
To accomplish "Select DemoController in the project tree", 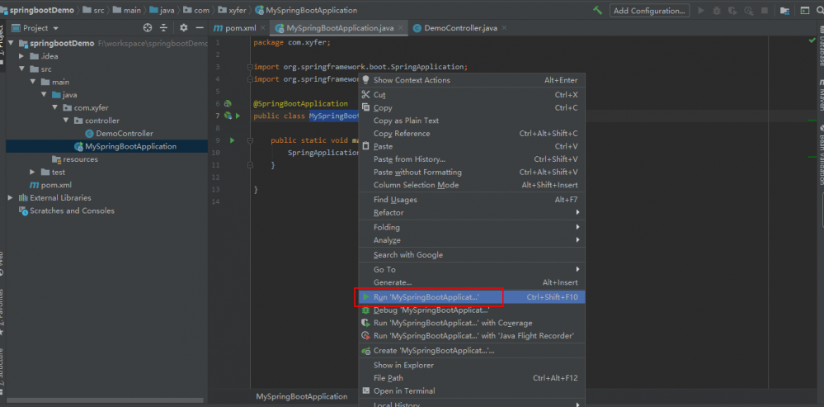I will tap(124, 133).
